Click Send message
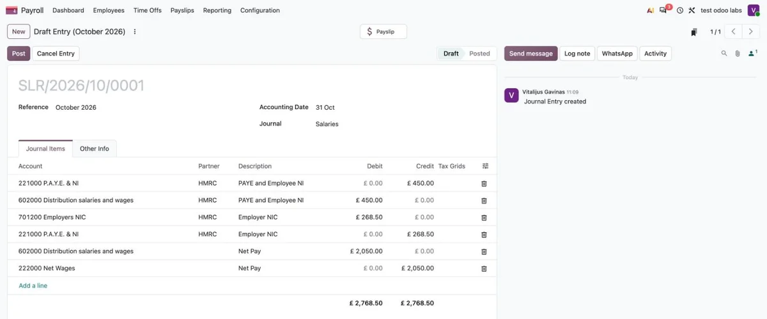 pyautogui.click(x=531, y=54)
